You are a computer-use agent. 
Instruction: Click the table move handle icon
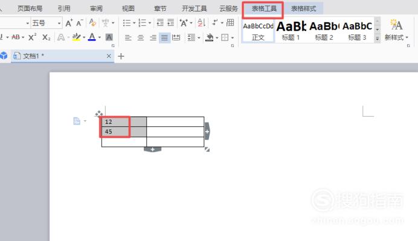pyautogui.click(x=98, y=114)
